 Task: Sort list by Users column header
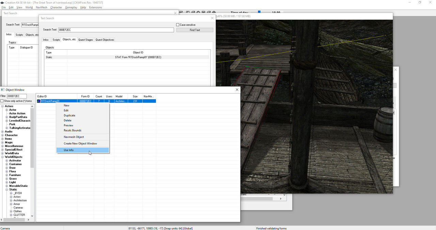pyautogui.click(x=109, y=96)
